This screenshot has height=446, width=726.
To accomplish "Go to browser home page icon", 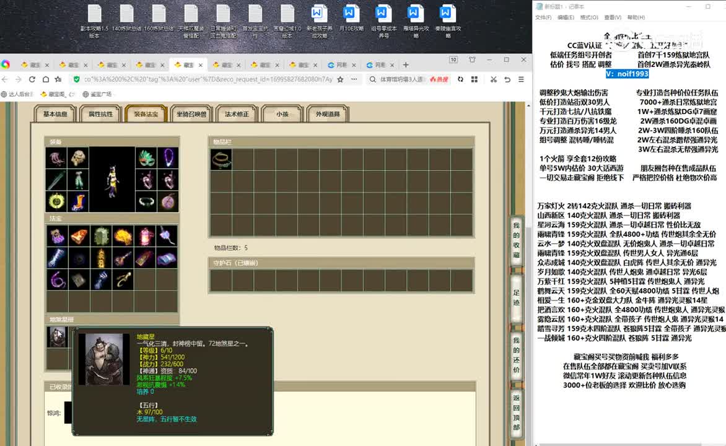I will point(45,79).
